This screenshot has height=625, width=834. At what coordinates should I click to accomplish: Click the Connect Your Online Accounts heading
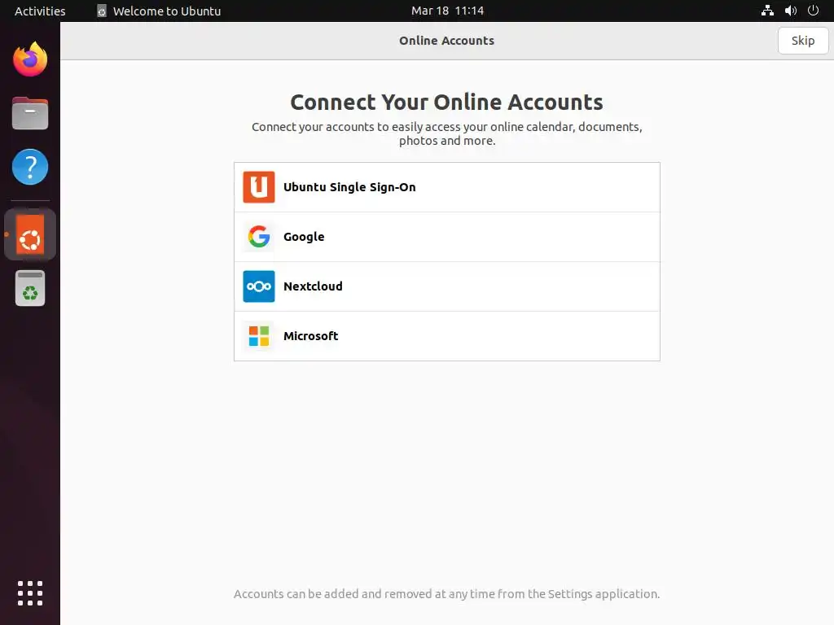point(446,102)
